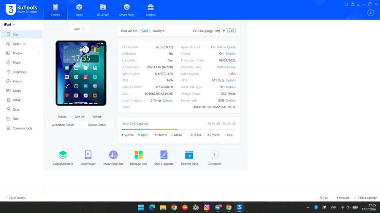Click Warranty Date Online Query link

[x=226, y=67]
